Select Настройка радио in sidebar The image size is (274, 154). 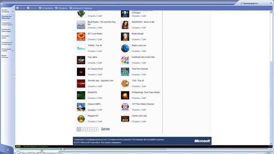pyautogui.click(x=6, y=37)
